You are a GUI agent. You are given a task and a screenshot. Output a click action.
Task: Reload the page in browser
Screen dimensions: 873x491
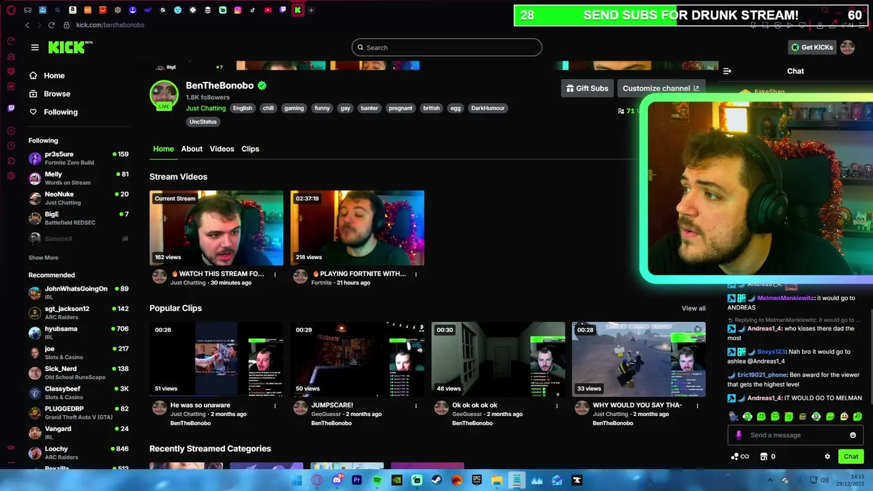(x=51, y=25)
